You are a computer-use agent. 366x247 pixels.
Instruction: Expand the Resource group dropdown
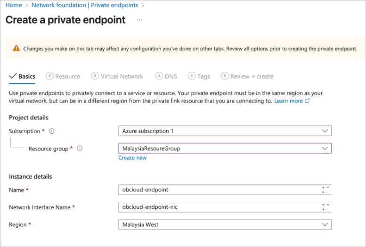(225, 149)
